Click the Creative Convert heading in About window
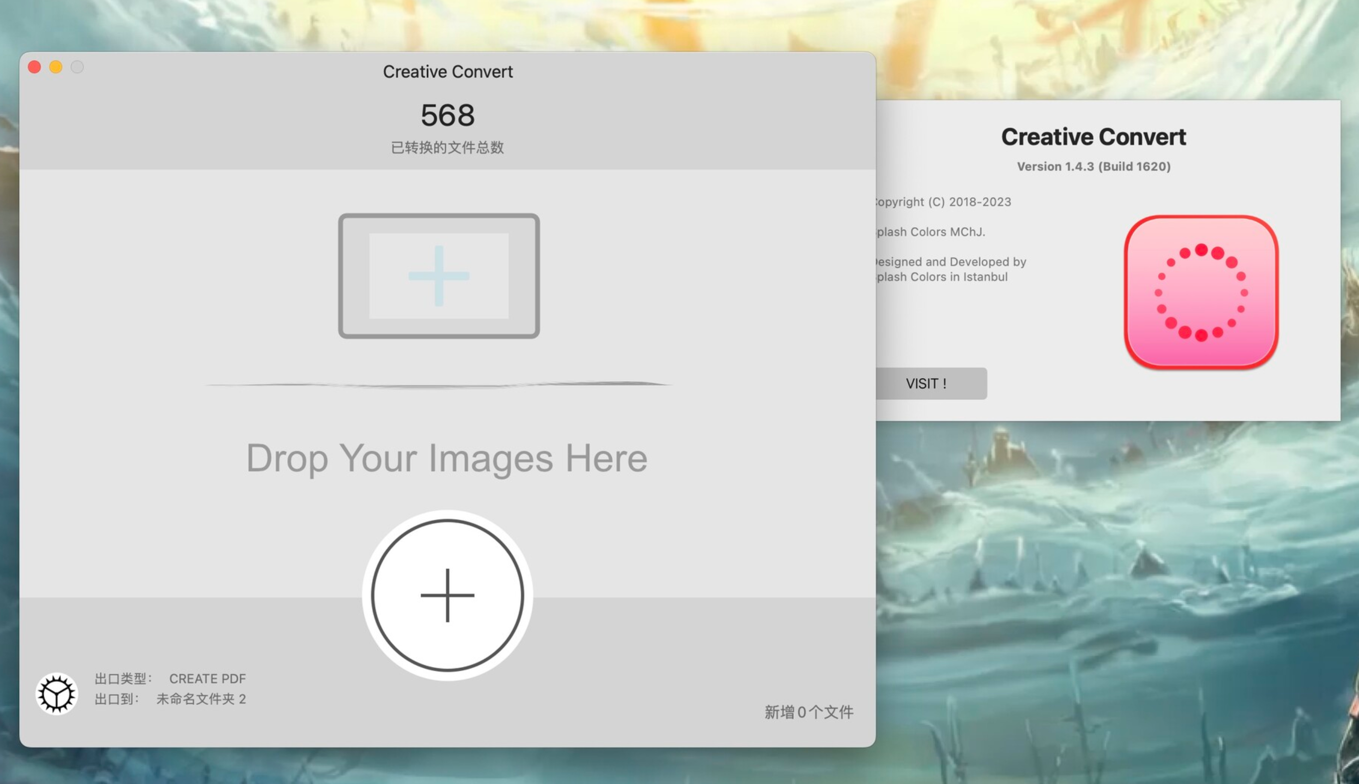This screenshot has width=1359, height=784. (1093, 137)
